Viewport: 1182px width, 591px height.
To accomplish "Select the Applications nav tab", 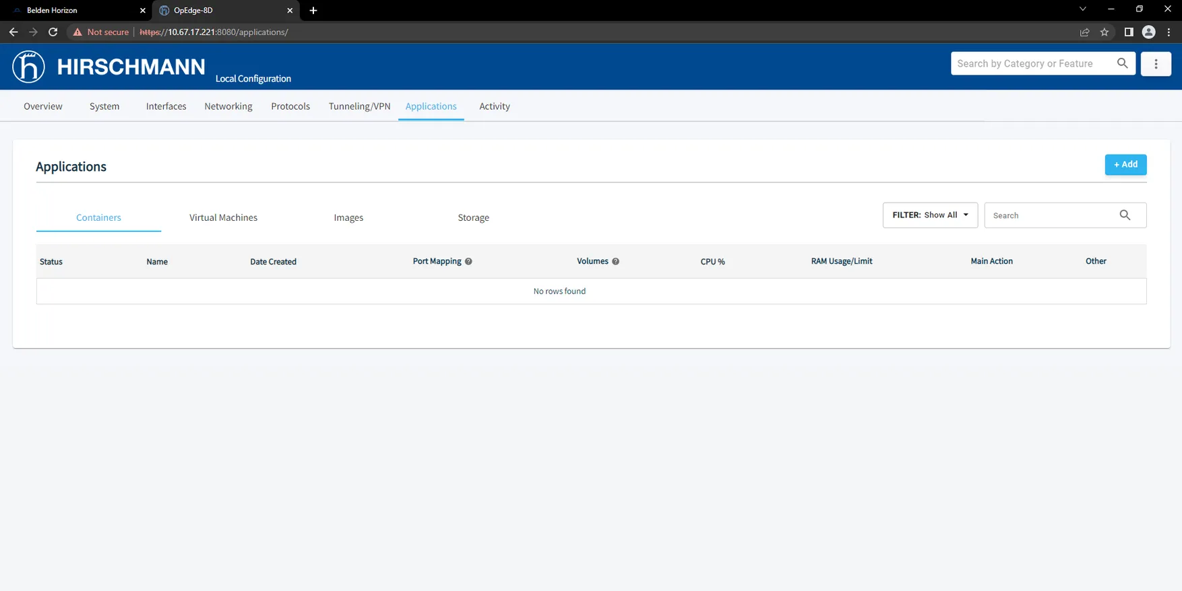I will (x=431, y=106).
